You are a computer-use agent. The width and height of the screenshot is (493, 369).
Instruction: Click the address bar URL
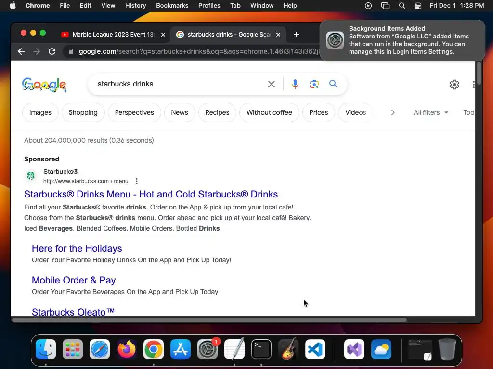(199, 51)
